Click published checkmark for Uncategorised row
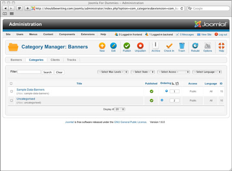This screenshot has height=171, width=232. (x=151, y=100)
